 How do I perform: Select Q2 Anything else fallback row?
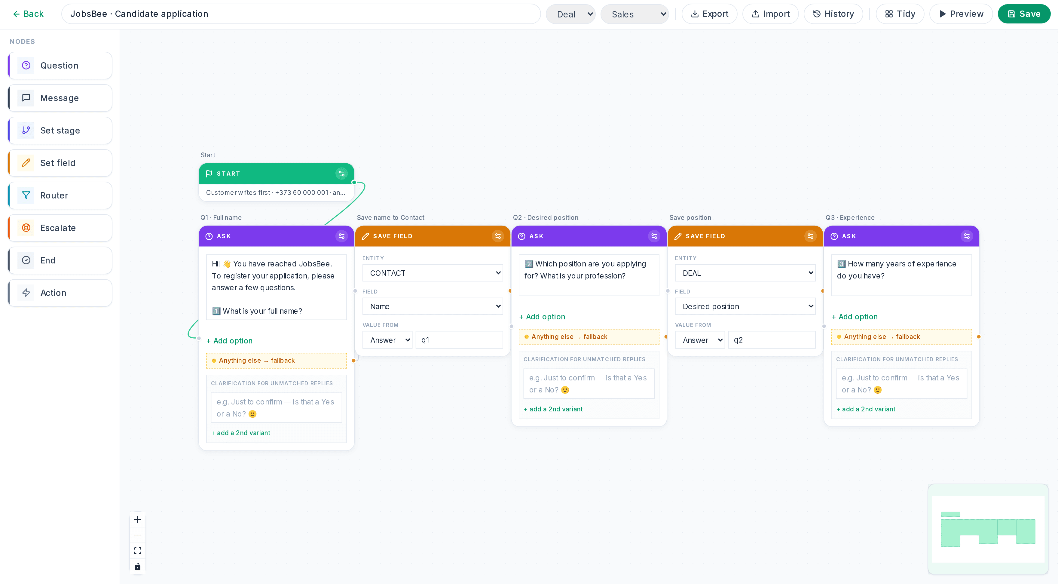tap(589, 337)
